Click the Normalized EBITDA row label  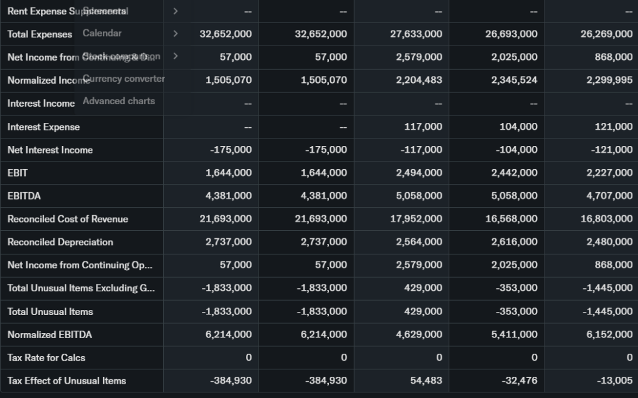click(49, 334)
